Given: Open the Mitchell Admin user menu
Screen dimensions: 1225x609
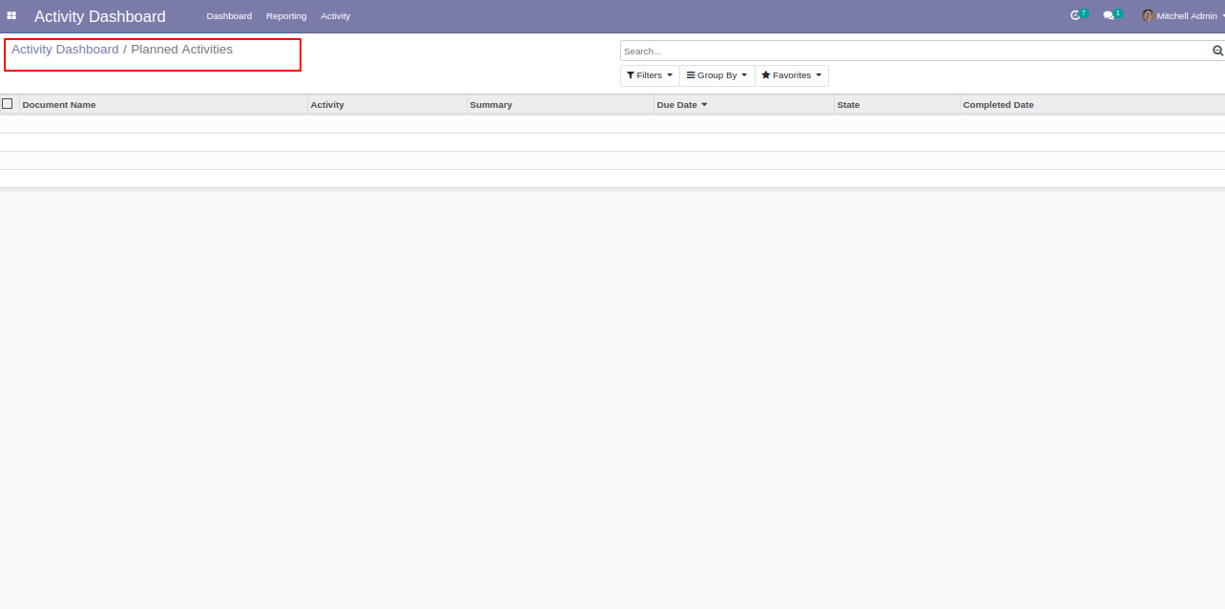Looking at the screenshot, I should [x=1183, y=16].
